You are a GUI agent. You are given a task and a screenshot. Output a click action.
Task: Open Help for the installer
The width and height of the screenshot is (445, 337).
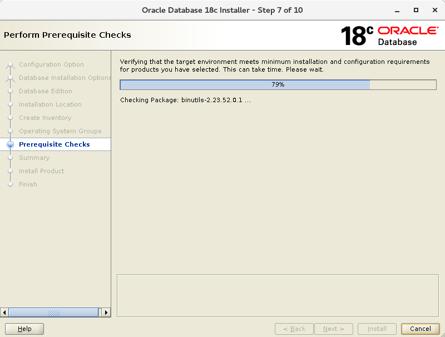[24, 329]
